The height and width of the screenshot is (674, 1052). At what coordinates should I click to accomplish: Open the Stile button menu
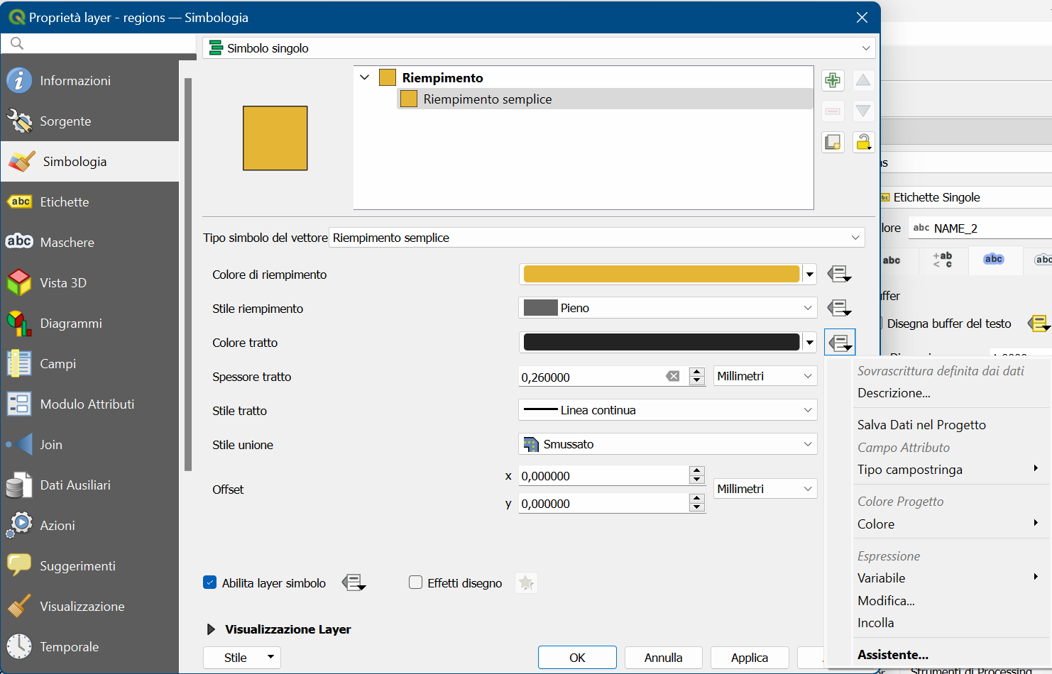(242, 658)
